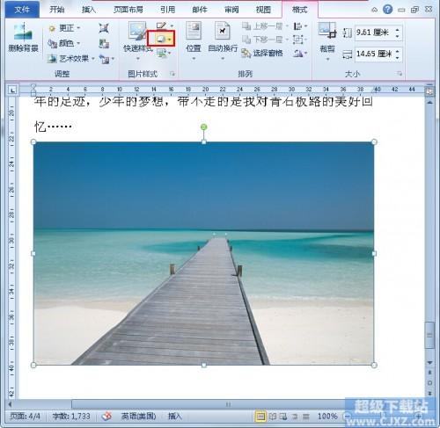
Task: Click the group objects icon
Action: coord(297,40)
